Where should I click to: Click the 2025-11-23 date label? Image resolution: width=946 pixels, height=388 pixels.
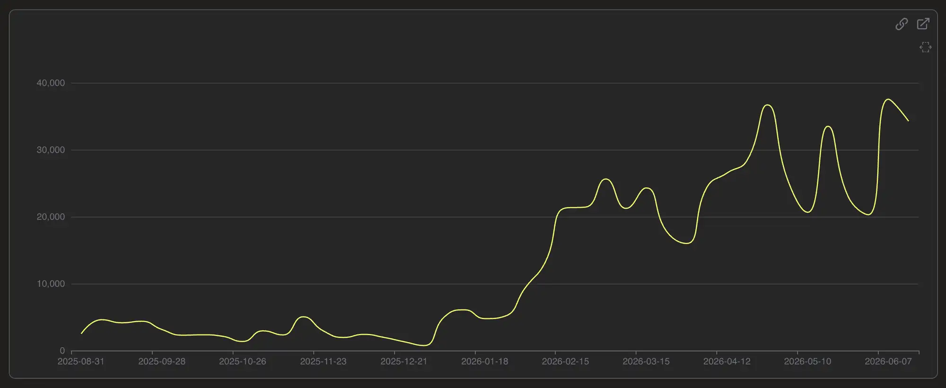(323, 362)
